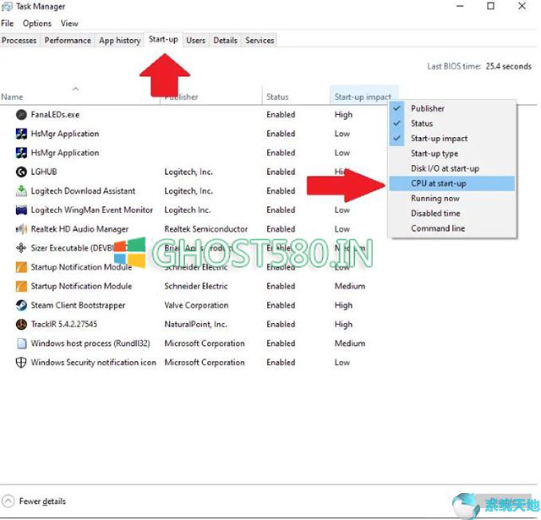Screen dimensions: 541x520
Task: Maximize the Task Manager window
Action: tap(490, 6)
